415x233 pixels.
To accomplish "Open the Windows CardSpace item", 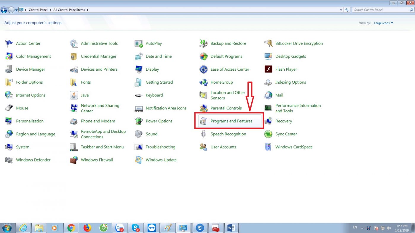I will (294, 147).
